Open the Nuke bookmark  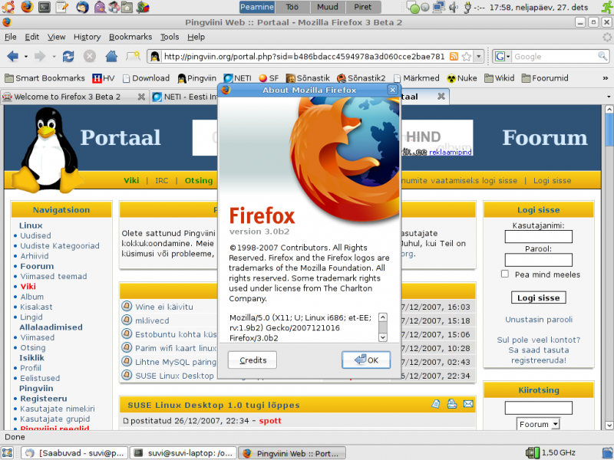tap(462, 78)
